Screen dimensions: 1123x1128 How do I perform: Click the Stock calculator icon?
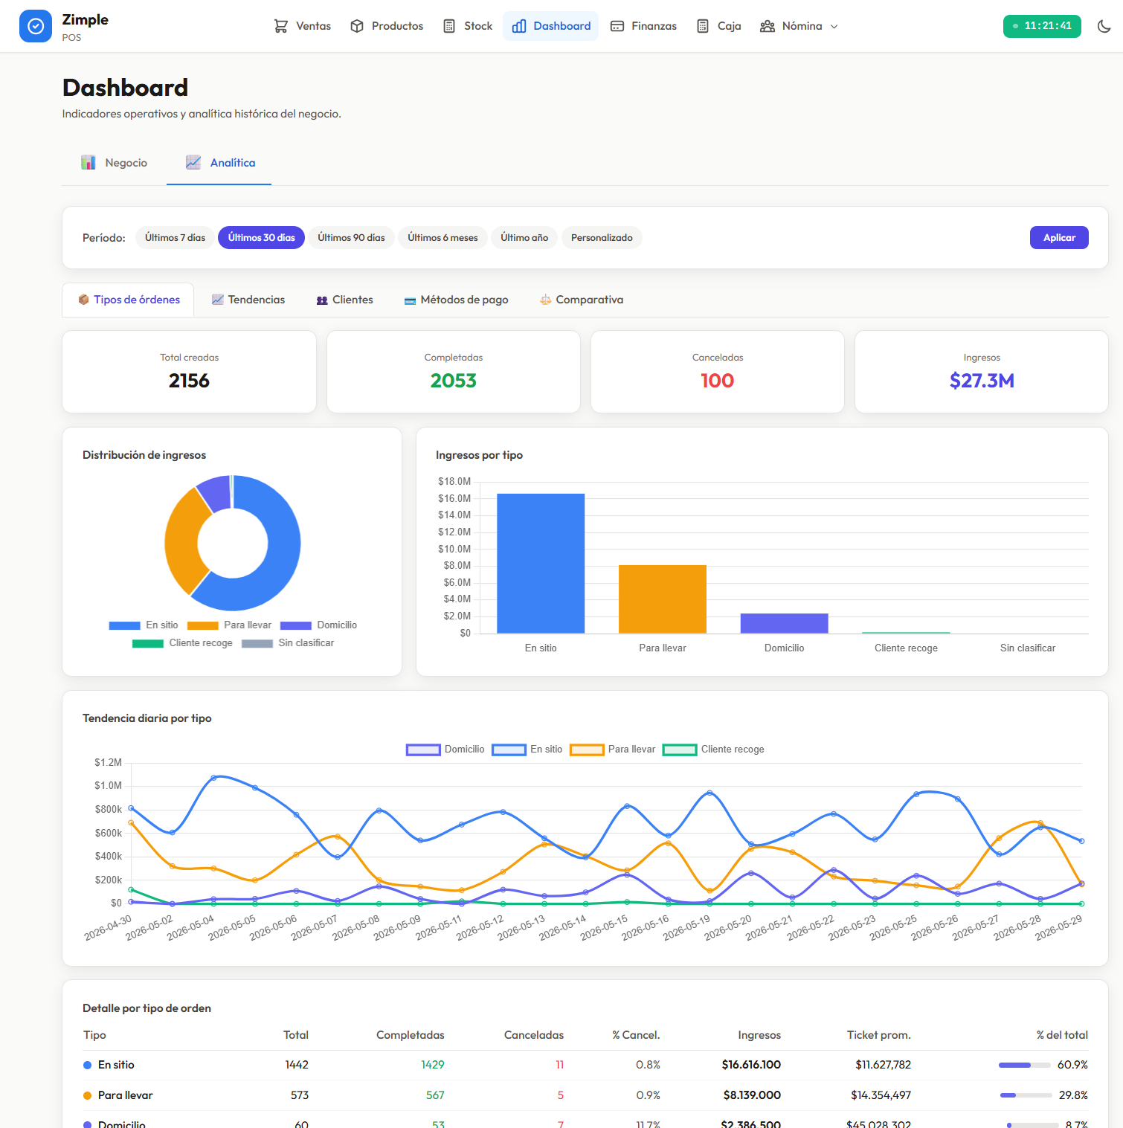coord(449,26)
